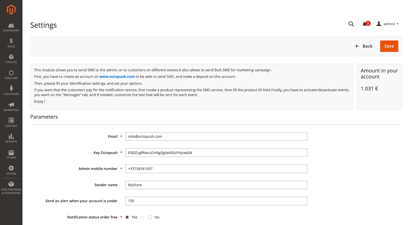Open the Stores menu item
The image size is (410, 225).
pyautogui.click(x=11, y=154)
